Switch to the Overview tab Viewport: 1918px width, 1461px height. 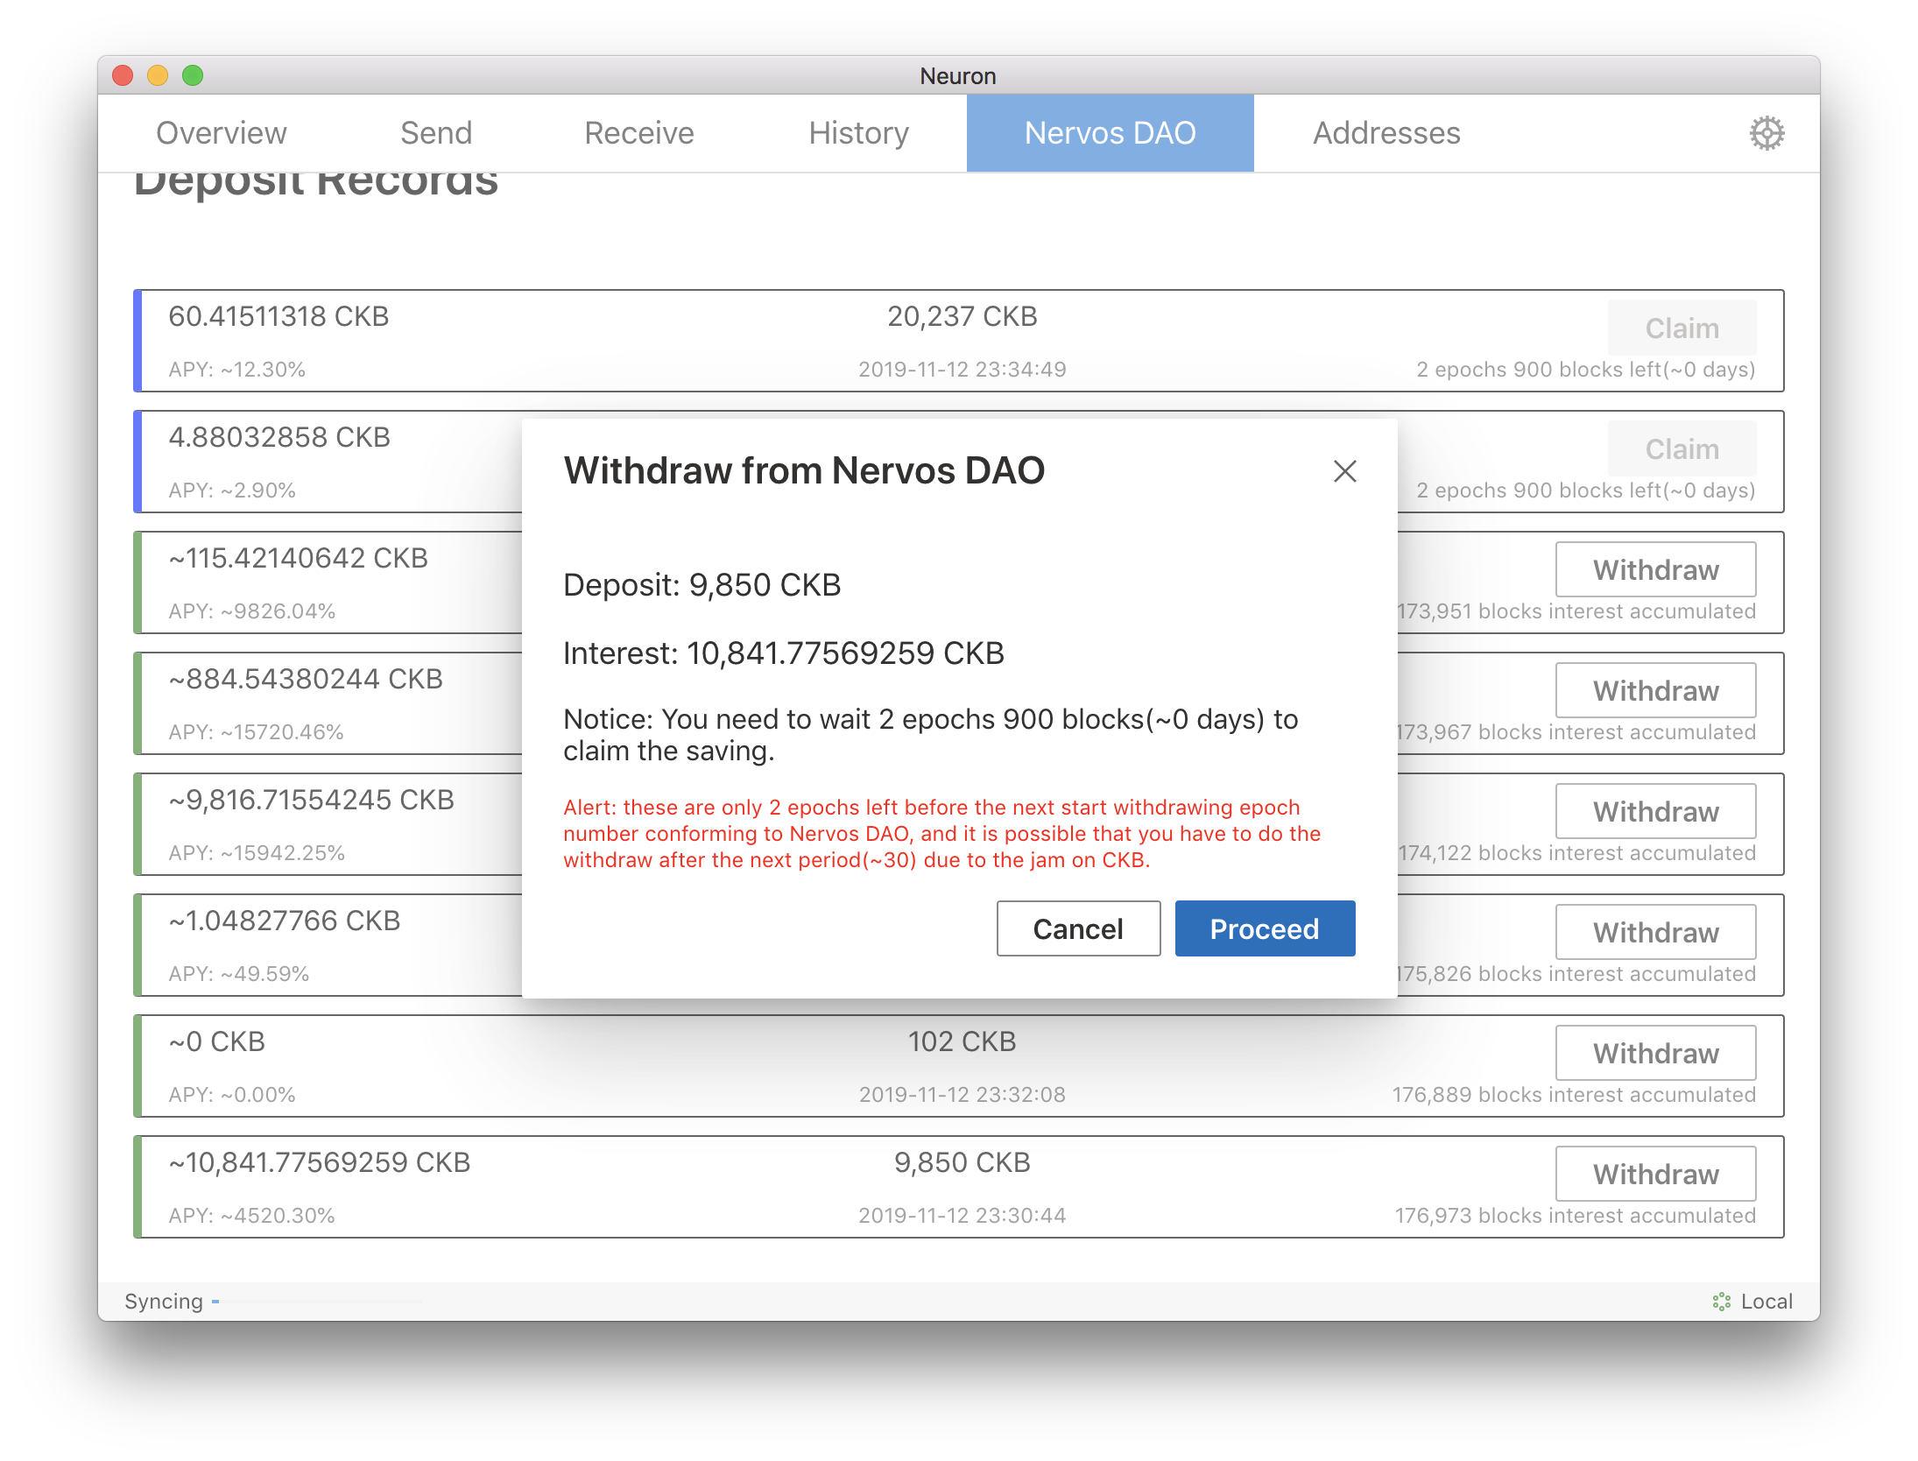point(222,133)
